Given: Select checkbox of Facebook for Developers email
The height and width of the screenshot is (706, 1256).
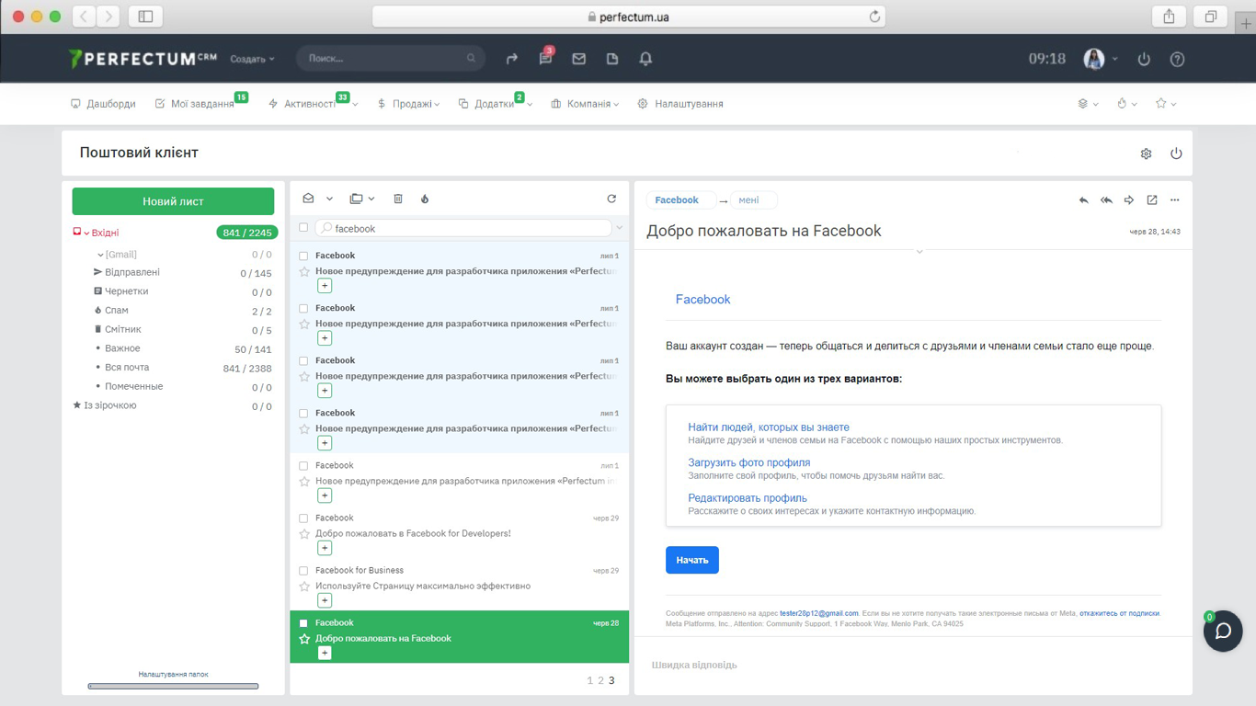Looking at the screenshot, I should [303, 518].
